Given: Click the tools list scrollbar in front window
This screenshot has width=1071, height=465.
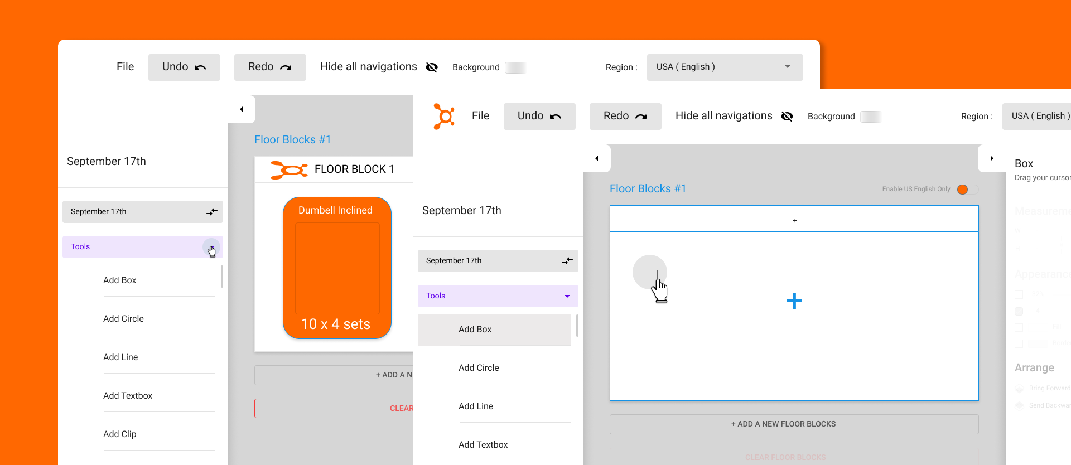Looking at the screenshot, I should (x=577, y=326).
